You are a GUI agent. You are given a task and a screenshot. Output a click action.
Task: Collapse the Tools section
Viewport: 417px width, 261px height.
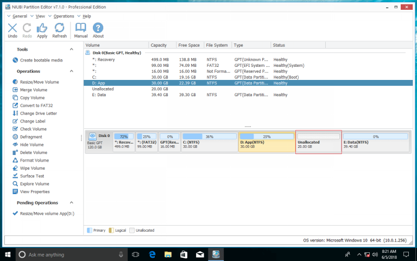coord(71,49)
